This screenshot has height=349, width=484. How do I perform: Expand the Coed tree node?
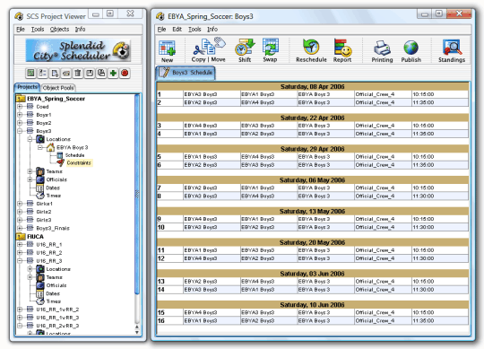tap(20, 107)
